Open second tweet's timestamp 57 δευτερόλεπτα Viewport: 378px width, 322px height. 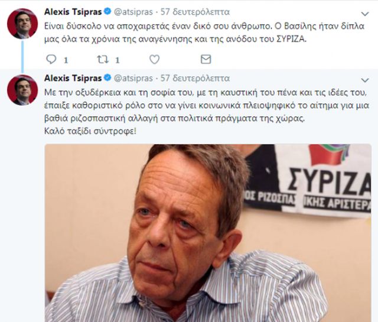195,78
